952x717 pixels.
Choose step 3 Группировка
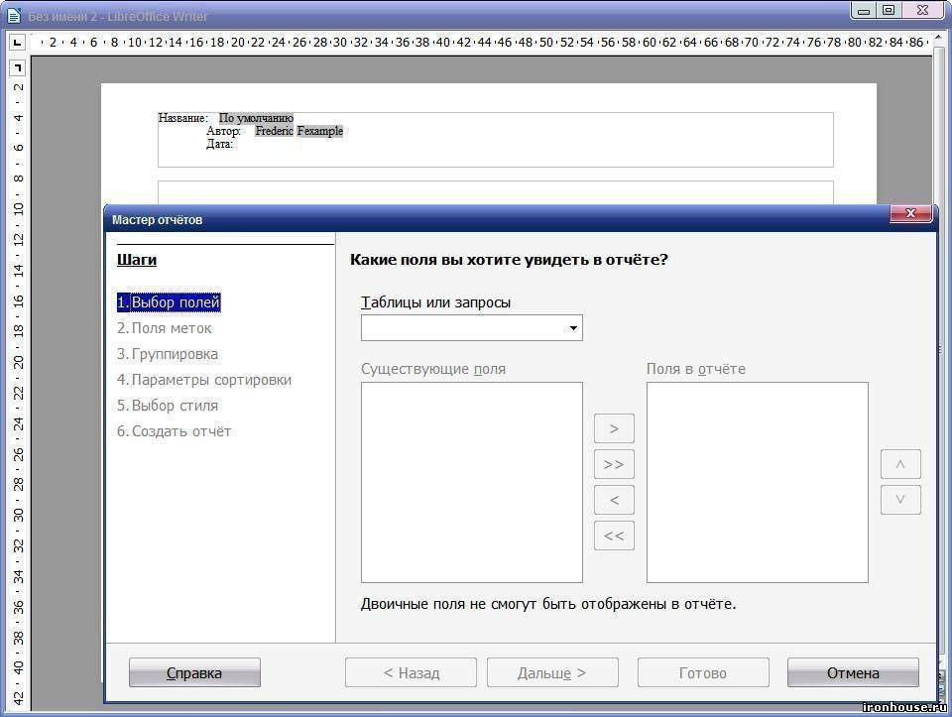[x=168, y=354]
